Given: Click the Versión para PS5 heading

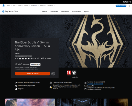Looking at the screenshot, I should tap(89, 86).
